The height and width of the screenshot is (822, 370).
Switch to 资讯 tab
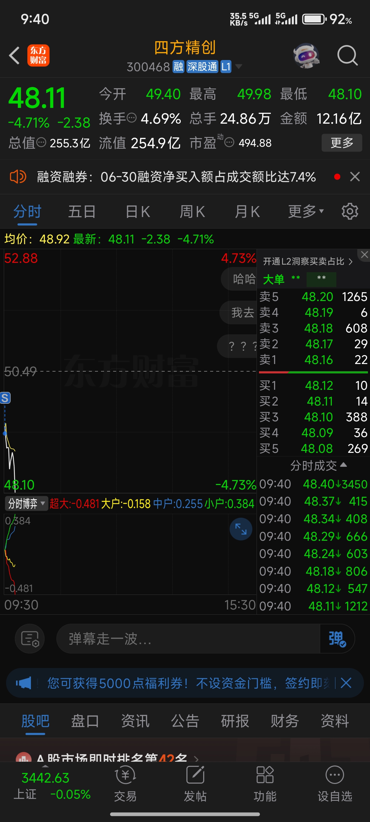[x=135, y=721]
